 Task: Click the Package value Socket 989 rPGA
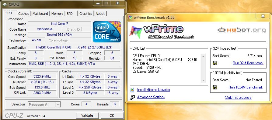coord(60,35)
